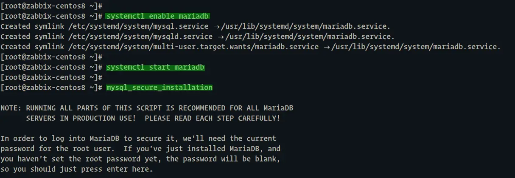Click the highlighted 'systemctl start mariadb' command

(x=155, y=67)
